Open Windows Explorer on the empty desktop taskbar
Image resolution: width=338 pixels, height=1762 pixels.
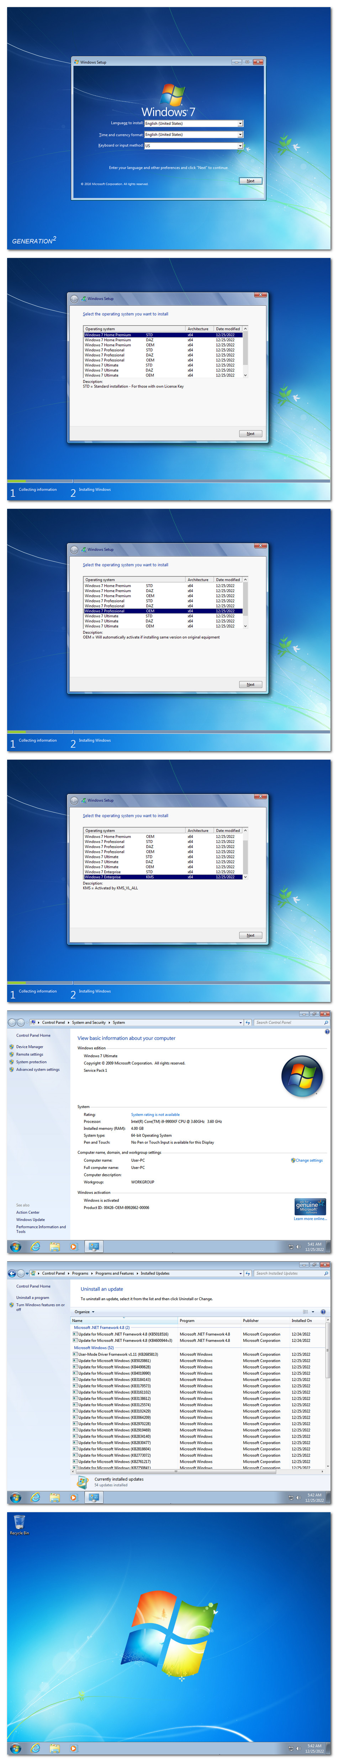pos(54,1748)
